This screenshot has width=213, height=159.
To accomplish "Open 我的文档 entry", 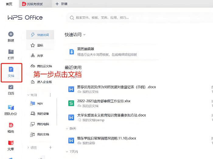I will coord(40,134).
